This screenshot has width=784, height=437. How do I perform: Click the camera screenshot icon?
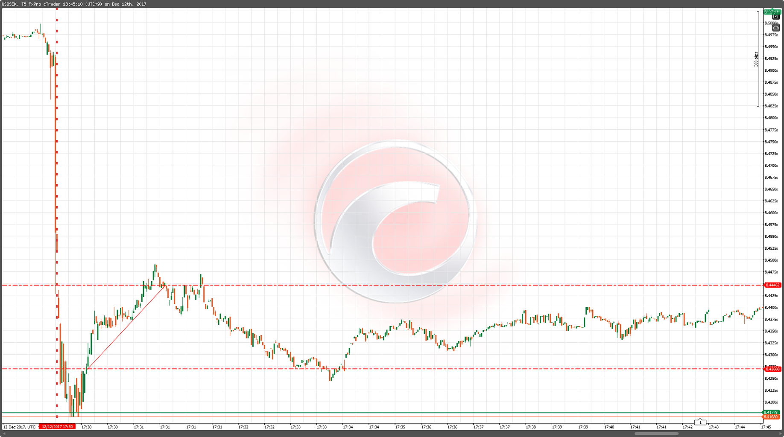(776, 28)
